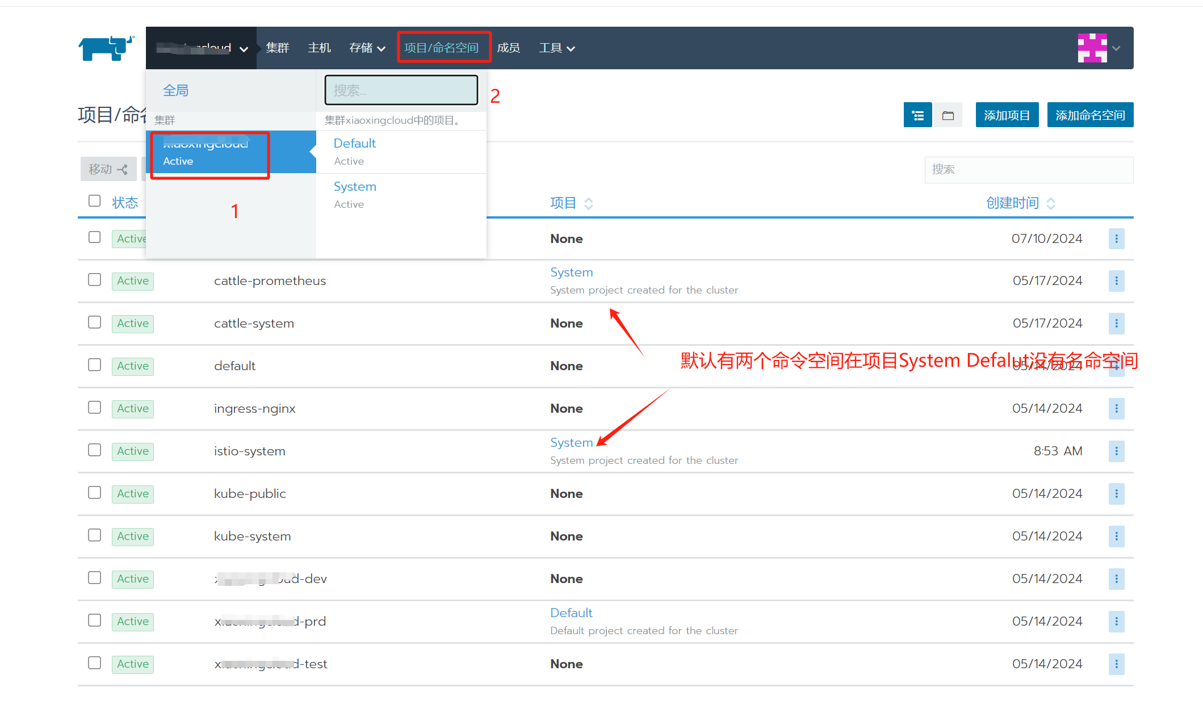Open the 主机 nav item

pos(319,48)
